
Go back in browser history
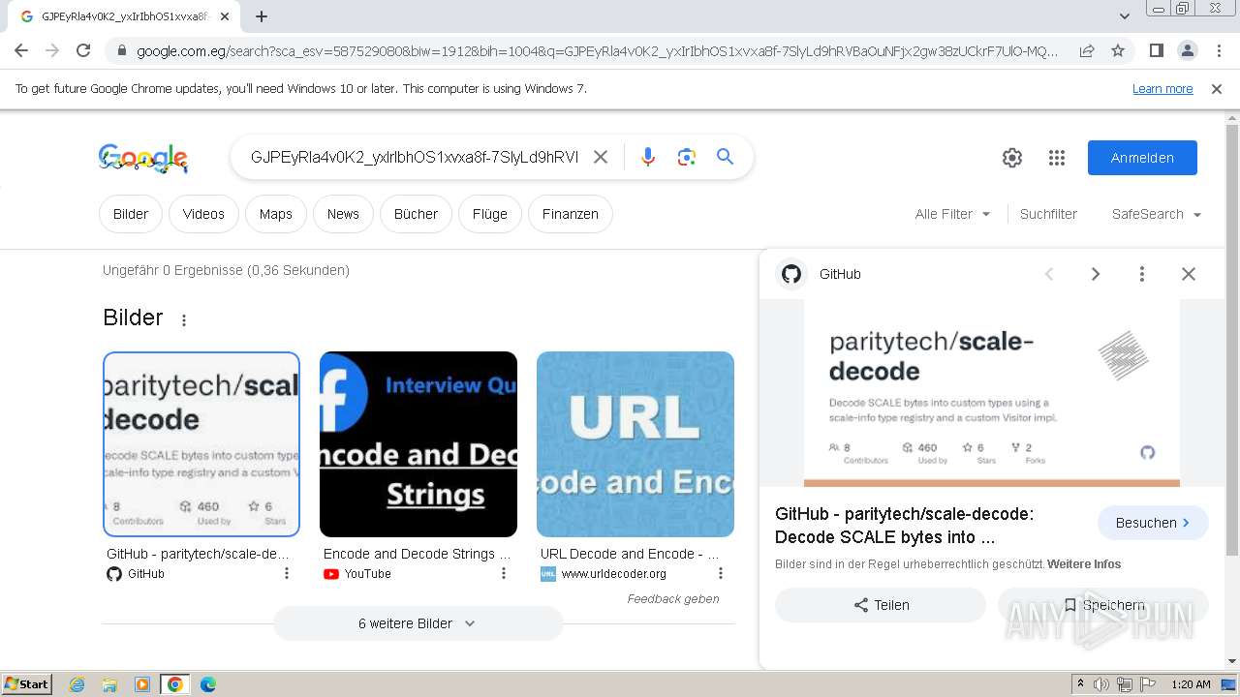tap(21, 50)
